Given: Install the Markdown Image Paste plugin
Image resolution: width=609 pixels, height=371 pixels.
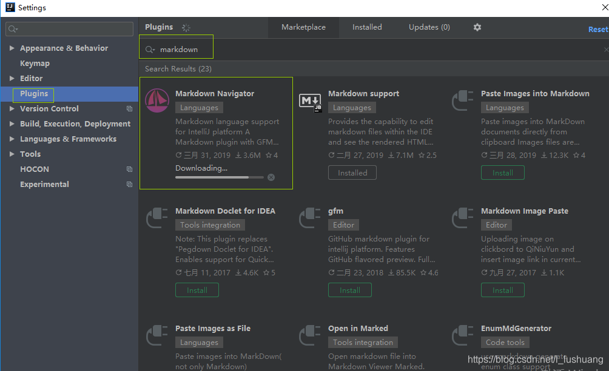Looking at the screenshot, I should point(503,291).
